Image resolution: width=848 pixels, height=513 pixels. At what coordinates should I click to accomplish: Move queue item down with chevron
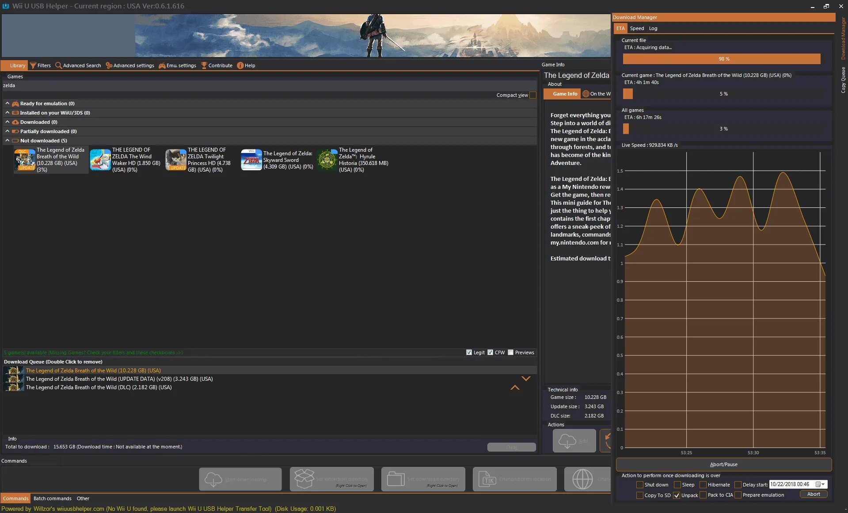526,379
